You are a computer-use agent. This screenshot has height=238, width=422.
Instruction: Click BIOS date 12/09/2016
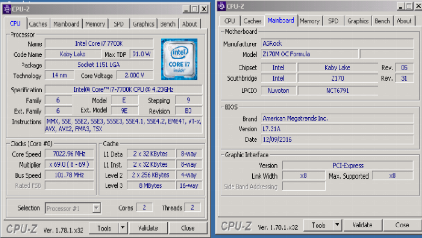tap(337, 140)
